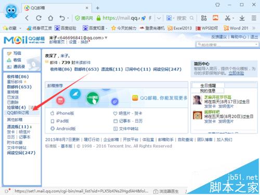
Task: Open the Excel2013 bookmark
Action: [x=179, y=28]
